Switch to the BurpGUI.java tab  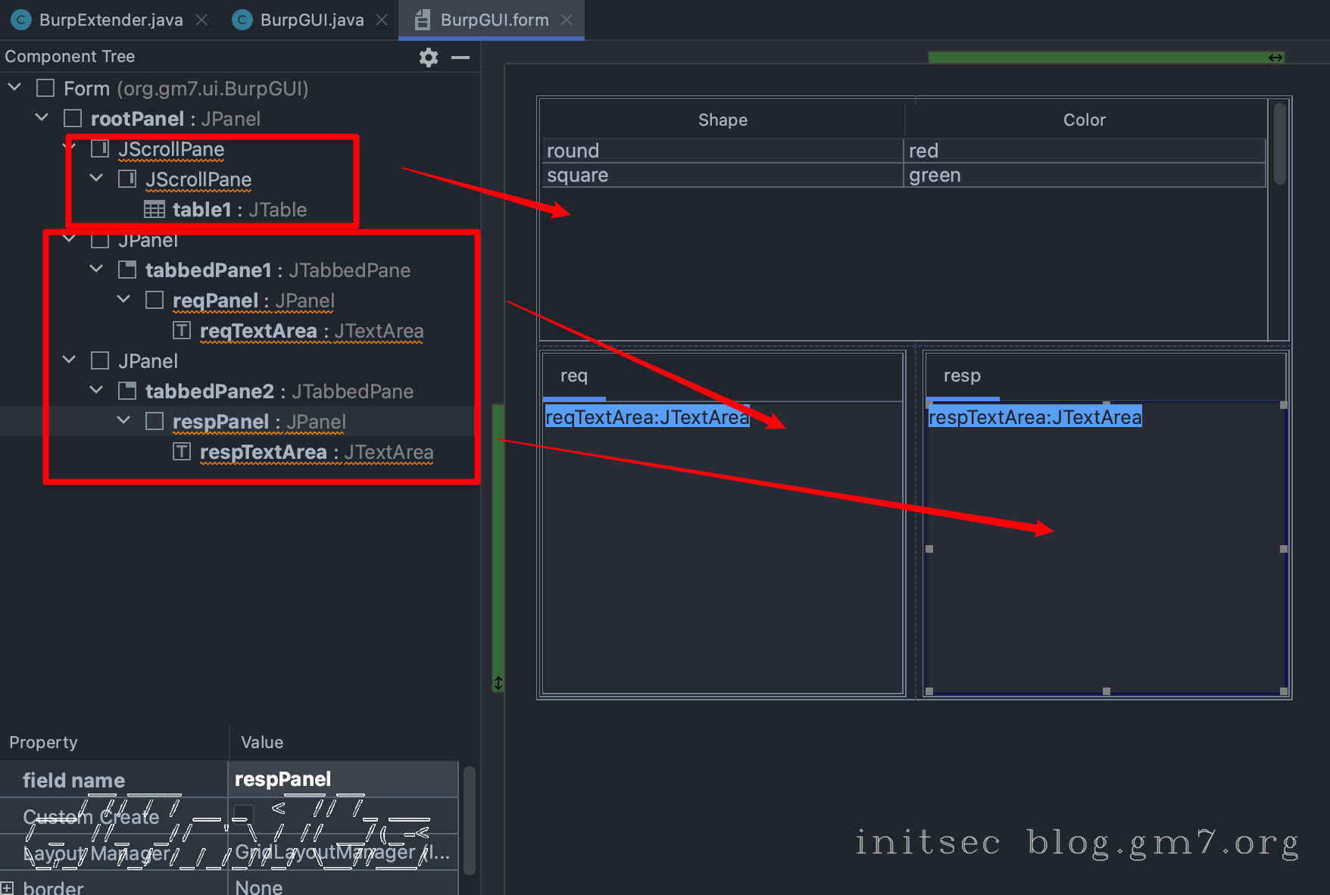point(311,20)
